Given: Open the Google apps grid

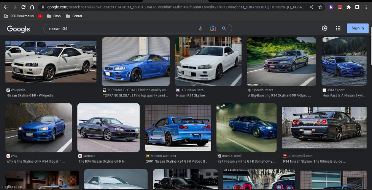Looking at the screenshot, I should (338, 28).
